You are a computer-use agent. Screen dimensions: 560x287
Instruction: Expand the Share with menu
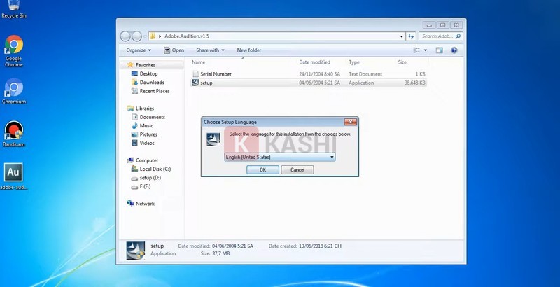211,50
